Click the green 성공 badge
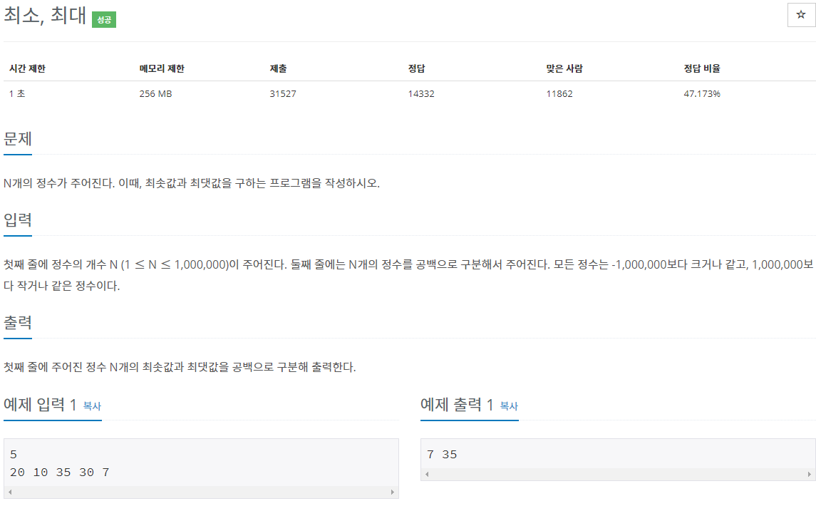Image resolution: width=816 pixels, height=506 pixels. [104, 20]
